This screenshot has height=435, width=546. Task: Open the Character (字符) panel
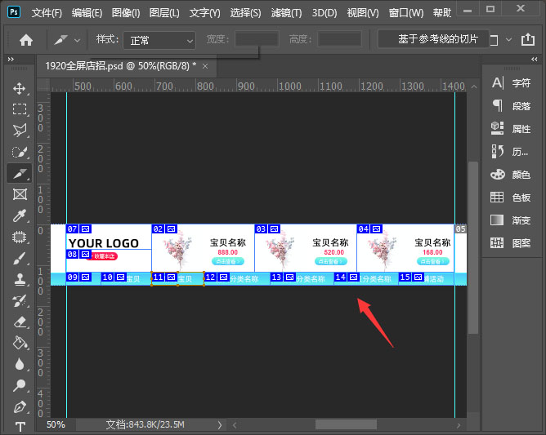coord(511,83)
